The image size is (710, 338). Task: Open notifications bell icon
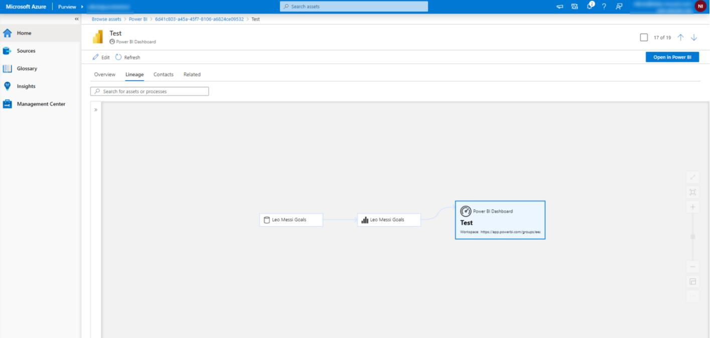tap(590, 7)
